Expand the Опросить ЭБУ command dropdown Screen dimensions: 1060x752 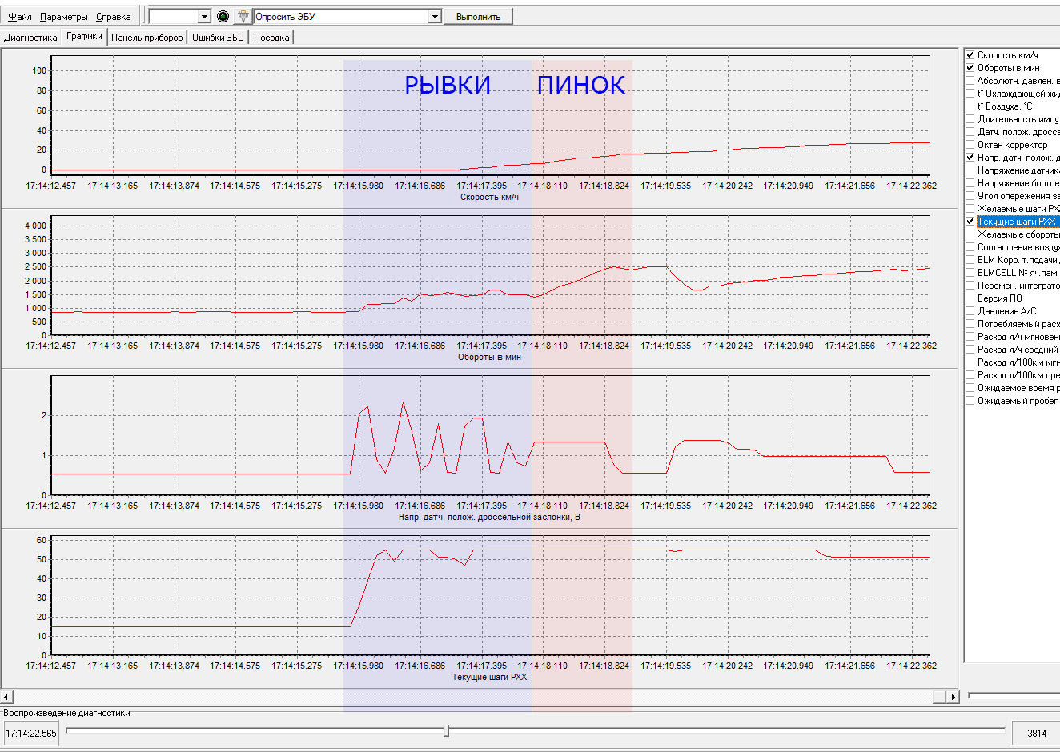click(435, 16)
